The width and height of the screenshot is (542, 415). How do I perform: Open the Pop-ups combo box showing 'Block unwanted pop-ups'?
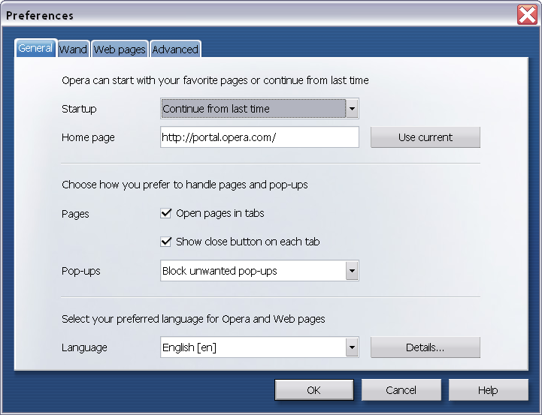(x=253, y=271)
